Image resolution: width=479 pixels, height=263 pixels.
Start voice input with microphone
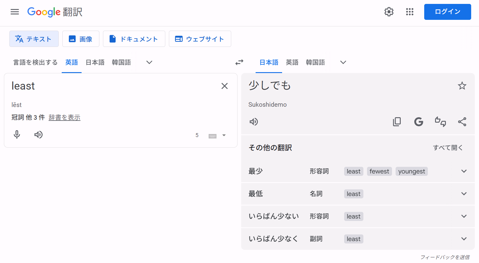point(17,134)
